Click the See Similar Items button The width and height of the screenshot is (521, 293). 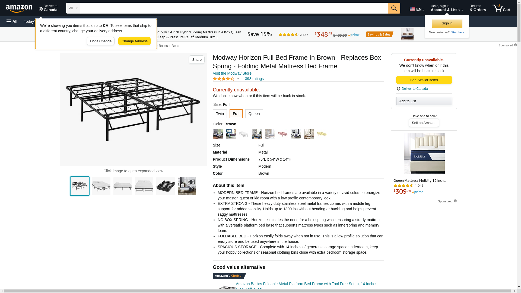point(424,80)
